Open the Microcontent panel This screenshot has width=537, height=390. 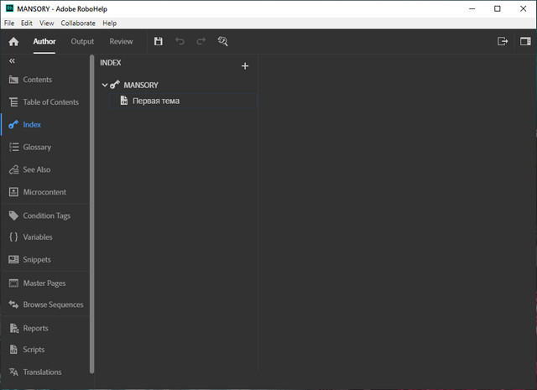click(44, 192)
